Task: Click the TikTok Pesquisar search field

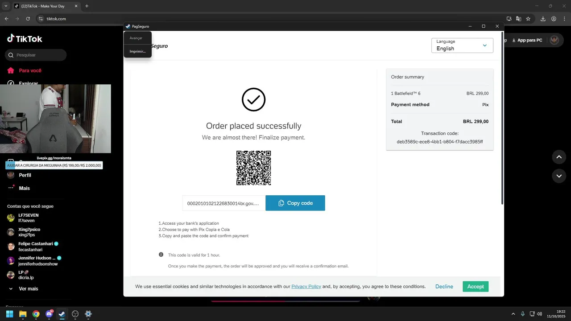Action: (x=36, y=55)
